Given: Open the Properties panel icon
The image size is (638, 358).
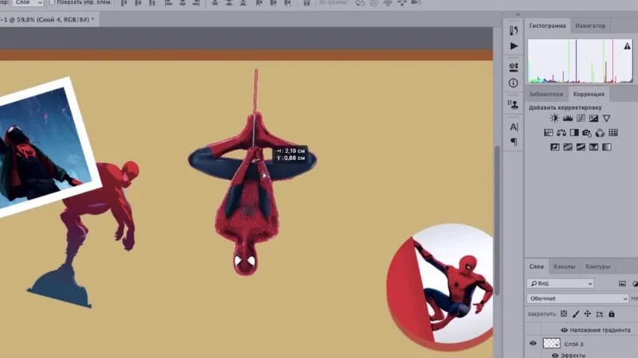Looking at the screenshot, I should [x=514, y=67].
